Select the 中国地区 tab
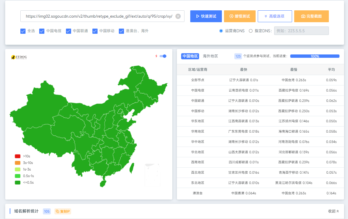This screenshot has width=348, height=219. pyautogui.click(x=190, y=56)
